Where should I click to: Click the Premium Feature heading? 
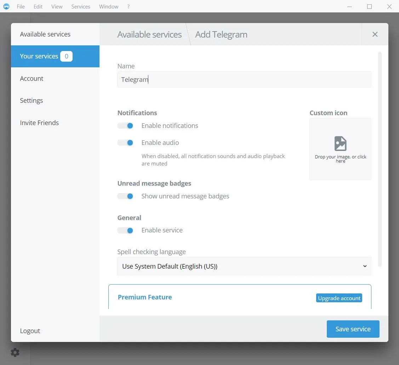(x=145, y=297)
